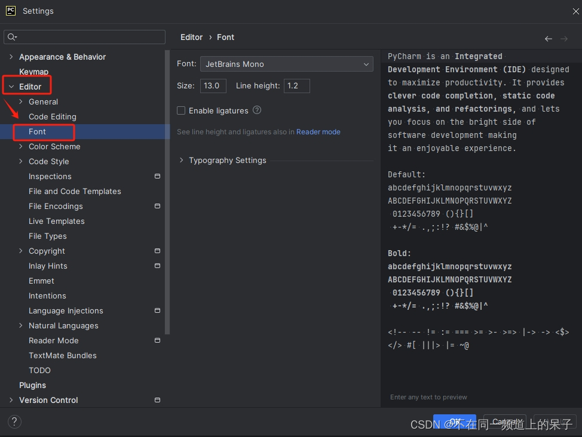Expand Appearance & Behavior node

point(11,57)
